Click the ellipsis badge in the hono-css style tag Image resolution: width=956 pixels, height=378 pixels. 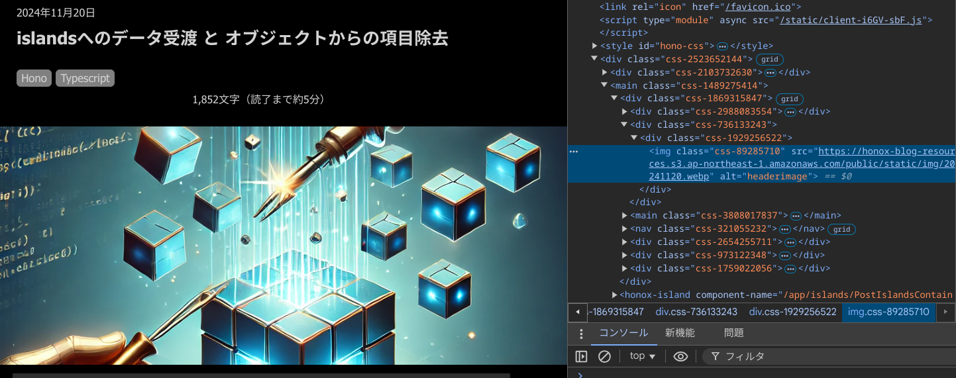tap(722, 46)
